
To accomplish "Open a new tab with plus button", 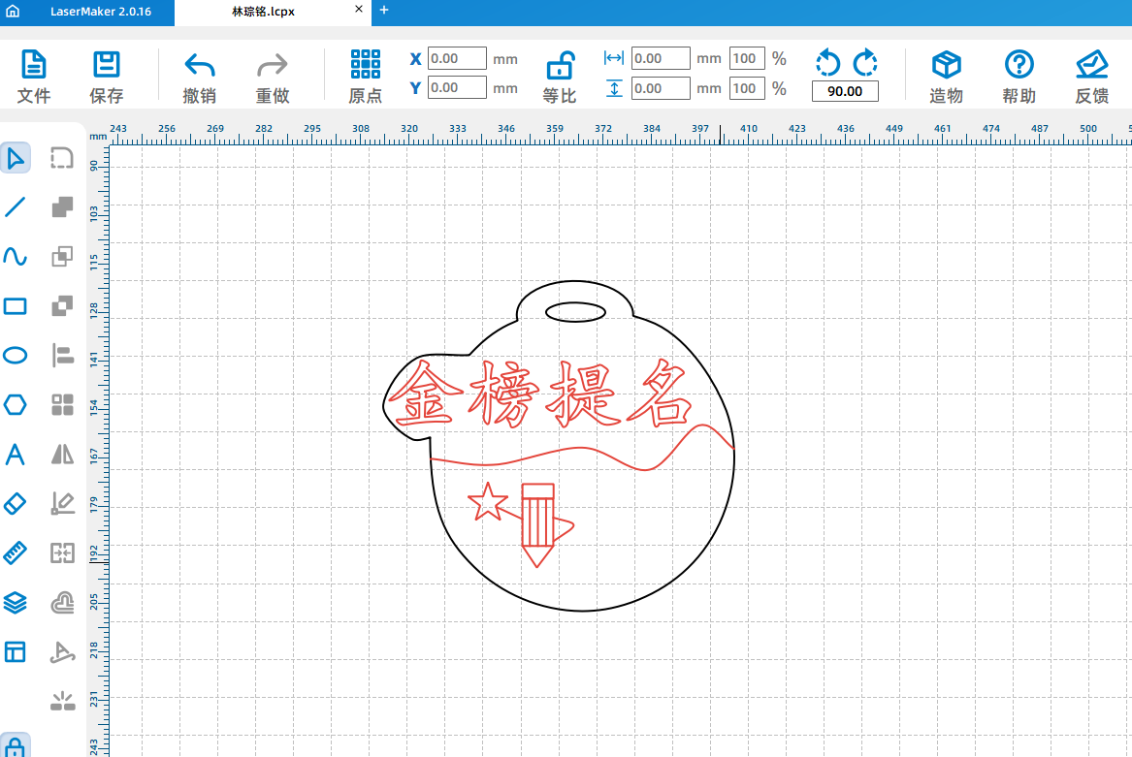I will pos(383,10).
